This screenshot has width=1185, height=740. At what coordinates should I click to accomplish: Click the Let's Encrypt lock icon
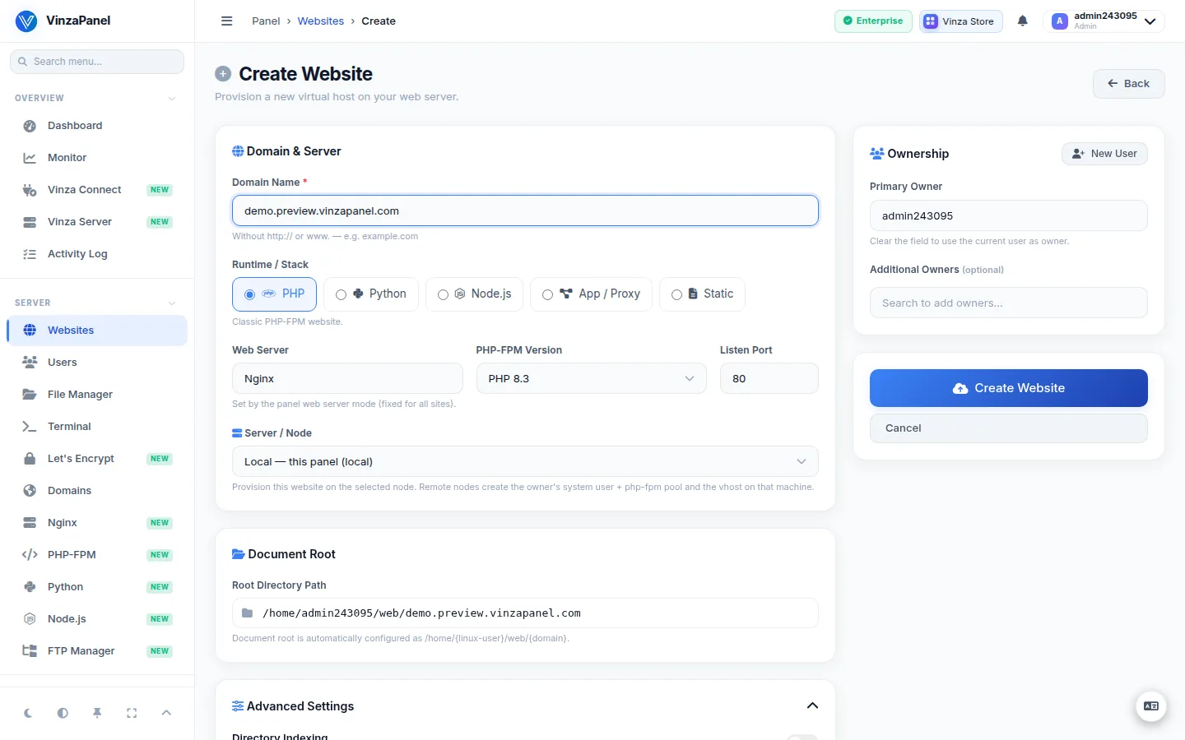[30, 458]
